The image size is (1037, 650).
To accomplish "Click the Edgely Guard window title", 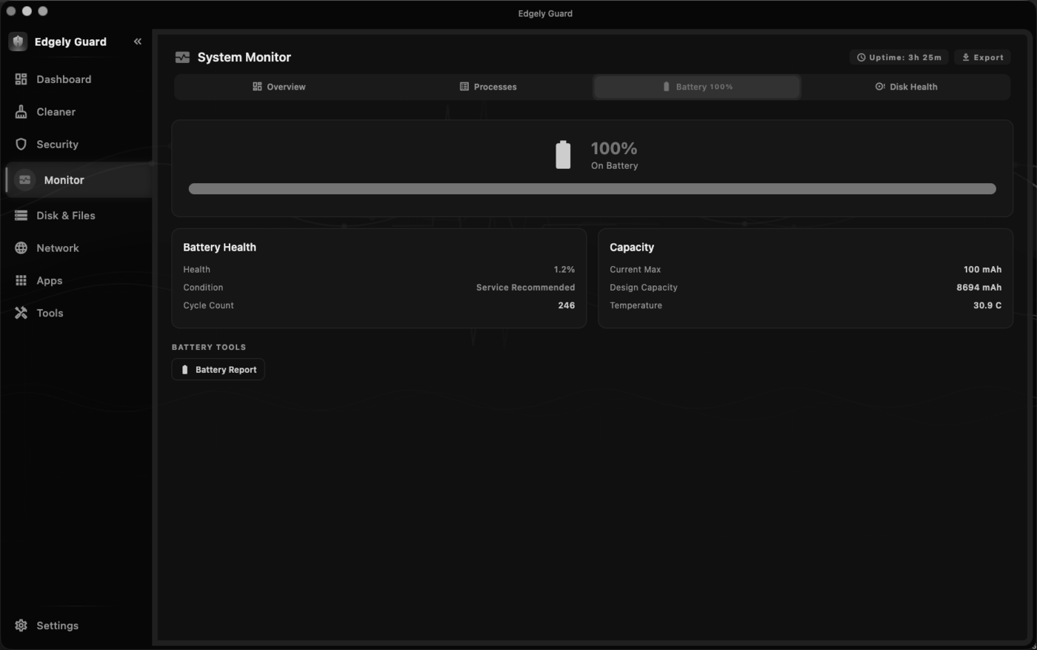I will (x=545, y=13).
